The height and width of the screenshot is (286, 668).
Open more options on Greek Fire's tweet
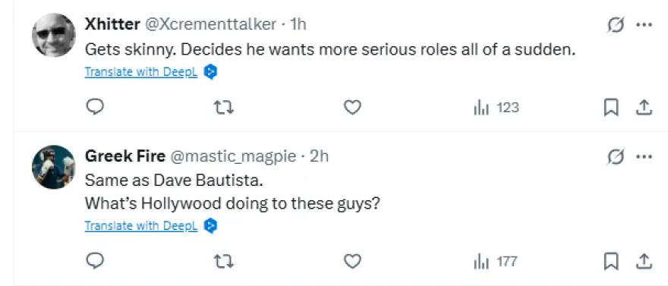(644, 156)
